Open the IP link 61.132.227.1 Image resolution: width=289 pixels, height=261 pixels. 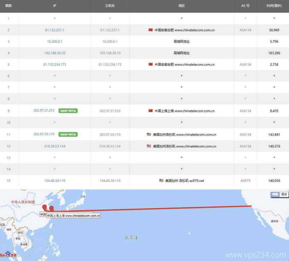point(55,30)
